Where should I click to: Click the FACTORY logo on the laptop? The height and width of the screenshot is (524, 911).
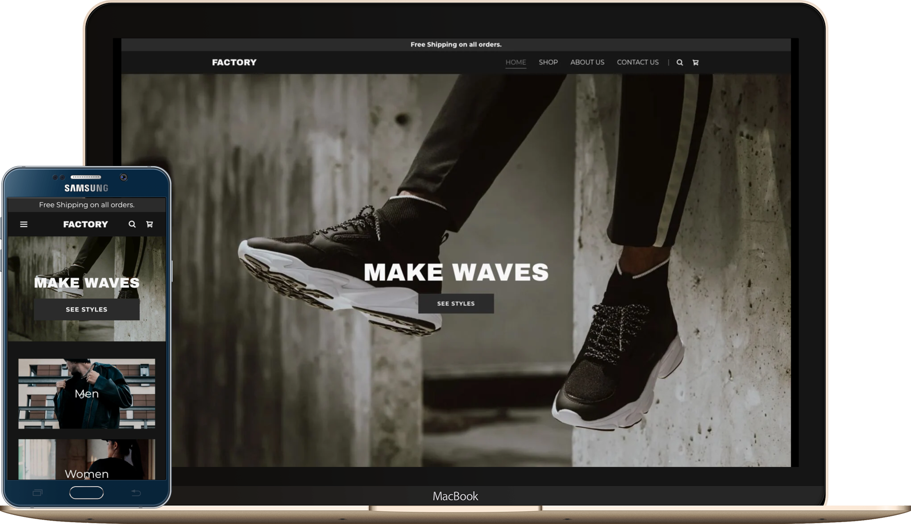coord(234,62)
